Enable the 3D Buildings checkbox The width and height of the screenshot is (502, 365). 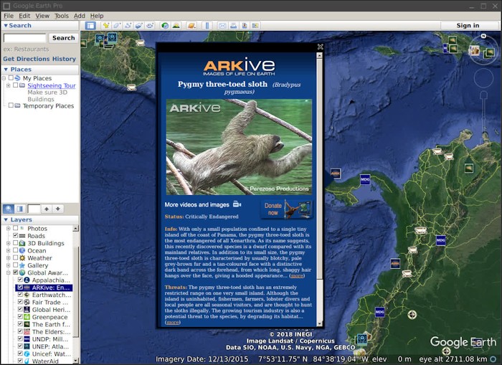coord(15,243)
